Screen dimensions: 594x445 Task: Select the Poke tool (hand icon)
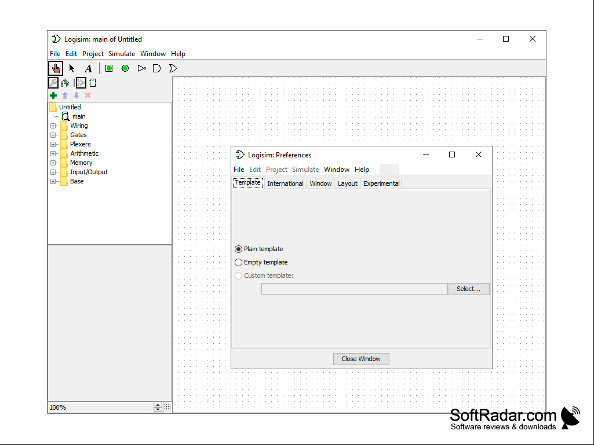pyautogui.click(x=56, y=68)
